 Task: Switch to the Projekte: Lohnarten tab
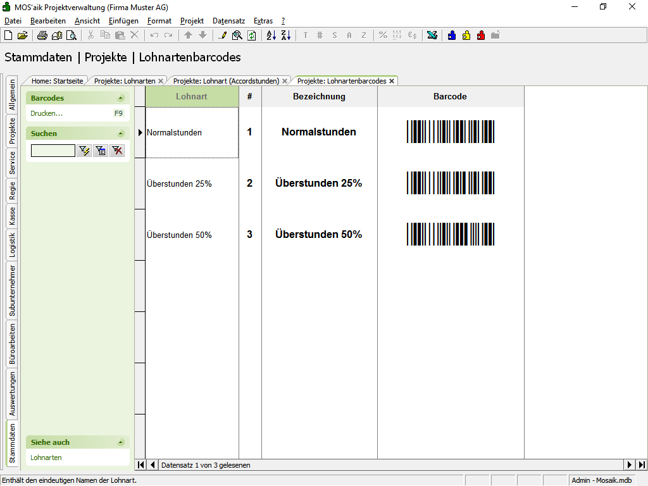click(x=125, y=81)
